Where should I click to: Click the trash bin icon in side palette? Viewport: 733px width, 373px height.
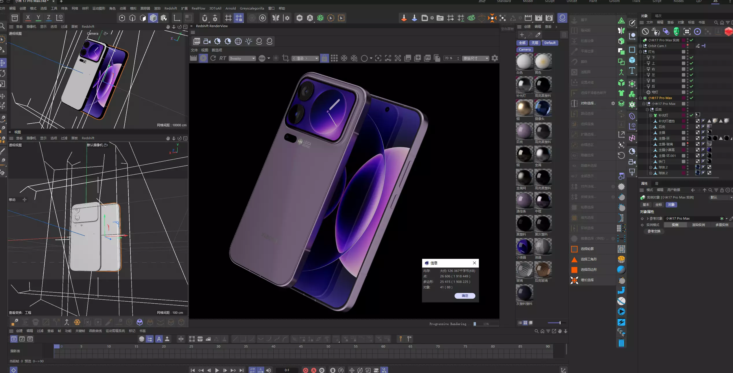coord(621,343)
